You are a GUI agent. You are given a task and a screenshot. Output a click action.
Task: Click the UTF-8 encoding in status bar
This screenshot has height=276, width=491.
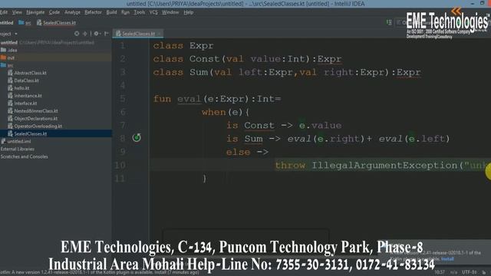[x=469, y=272]
